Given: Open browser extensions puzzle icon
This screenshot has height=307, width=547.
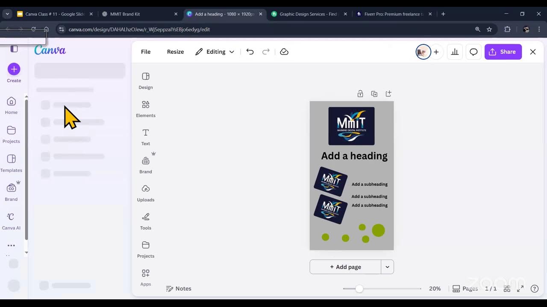Looking at the screenshot, I should coord(507,29).
